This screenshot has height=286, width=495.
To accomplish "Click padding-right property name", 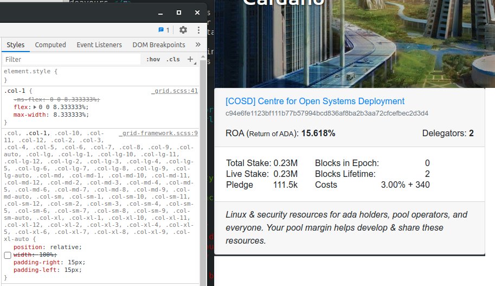I will [x=37, y=262].
